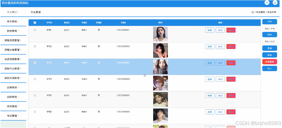282x128 pixels.
Task: Click the 导入 import button
Action: coord(269,69)
